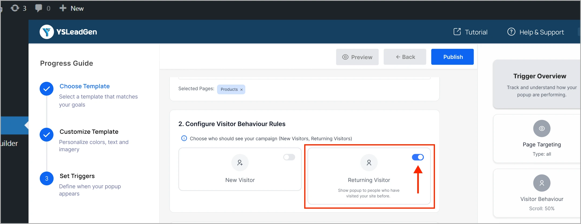Click the WordPress updates icon showing 3
Image resolution: width=581 pixels, height=224 pixels.
click(x=18, y=8)
